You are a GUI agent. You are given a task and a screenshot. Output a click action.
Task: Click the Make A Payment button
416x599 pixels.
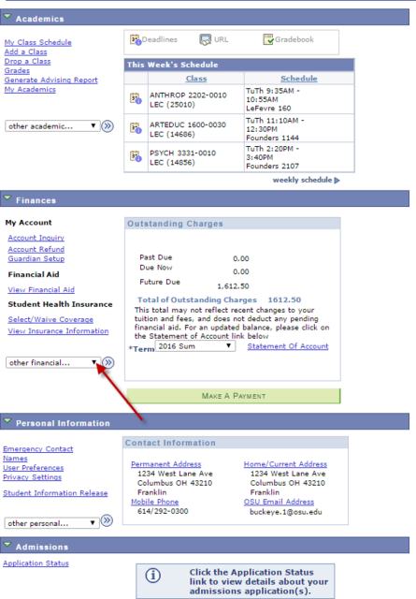(233, 396)
